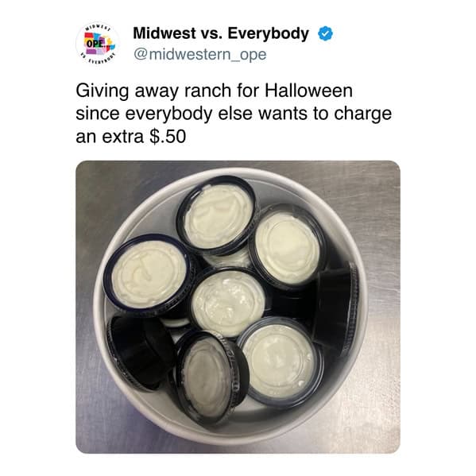476x476 pixels.
Task: Tap the lower-right ranch cup with clear lid
Action: [x=280, y=360]
